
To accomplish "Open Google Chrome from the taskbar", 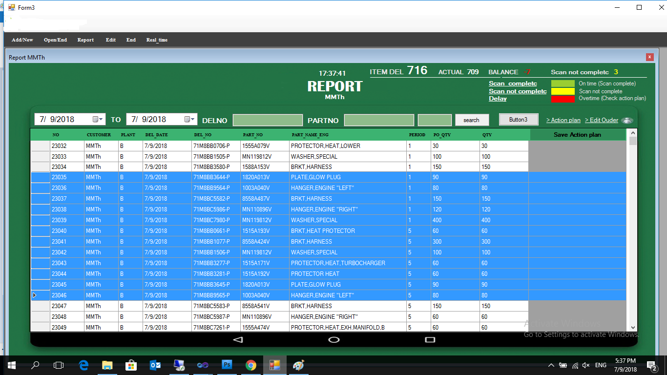I will (x=251, y=365).
